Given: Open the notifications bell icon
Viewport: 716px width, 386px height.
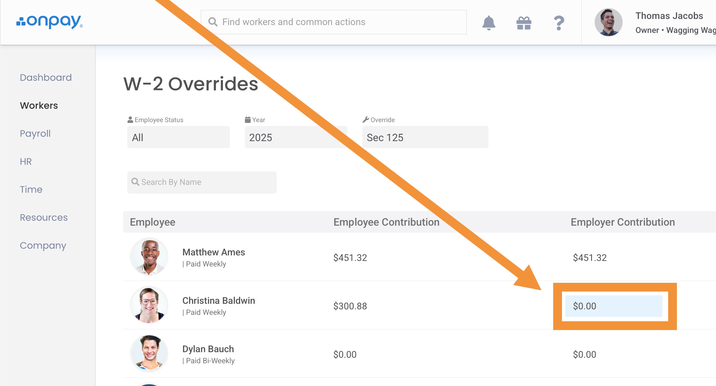Looking at the screenshot, I should coord(489,22).
